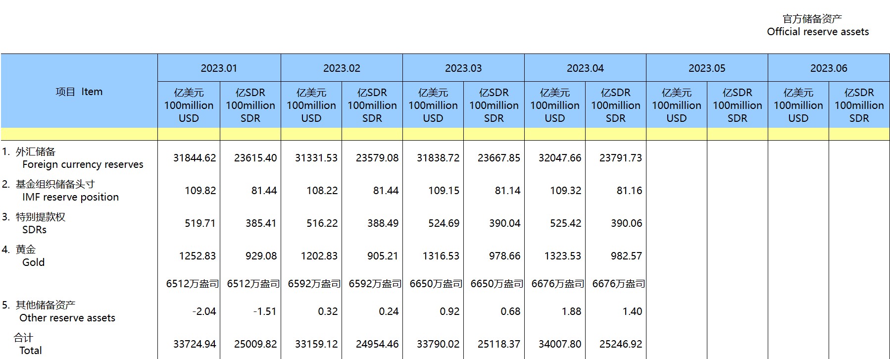Click the Foreign currency reserves row label

[x=82, y=164]
